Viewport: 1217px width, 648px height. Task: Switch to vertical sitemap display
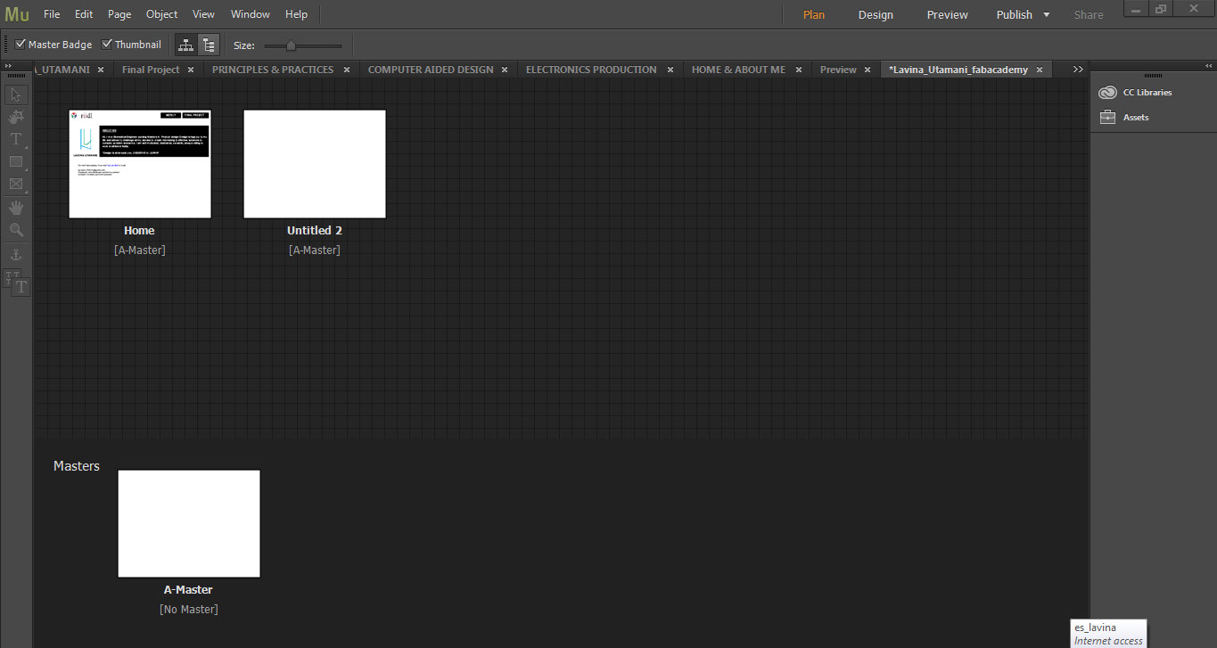click(209, 45)
